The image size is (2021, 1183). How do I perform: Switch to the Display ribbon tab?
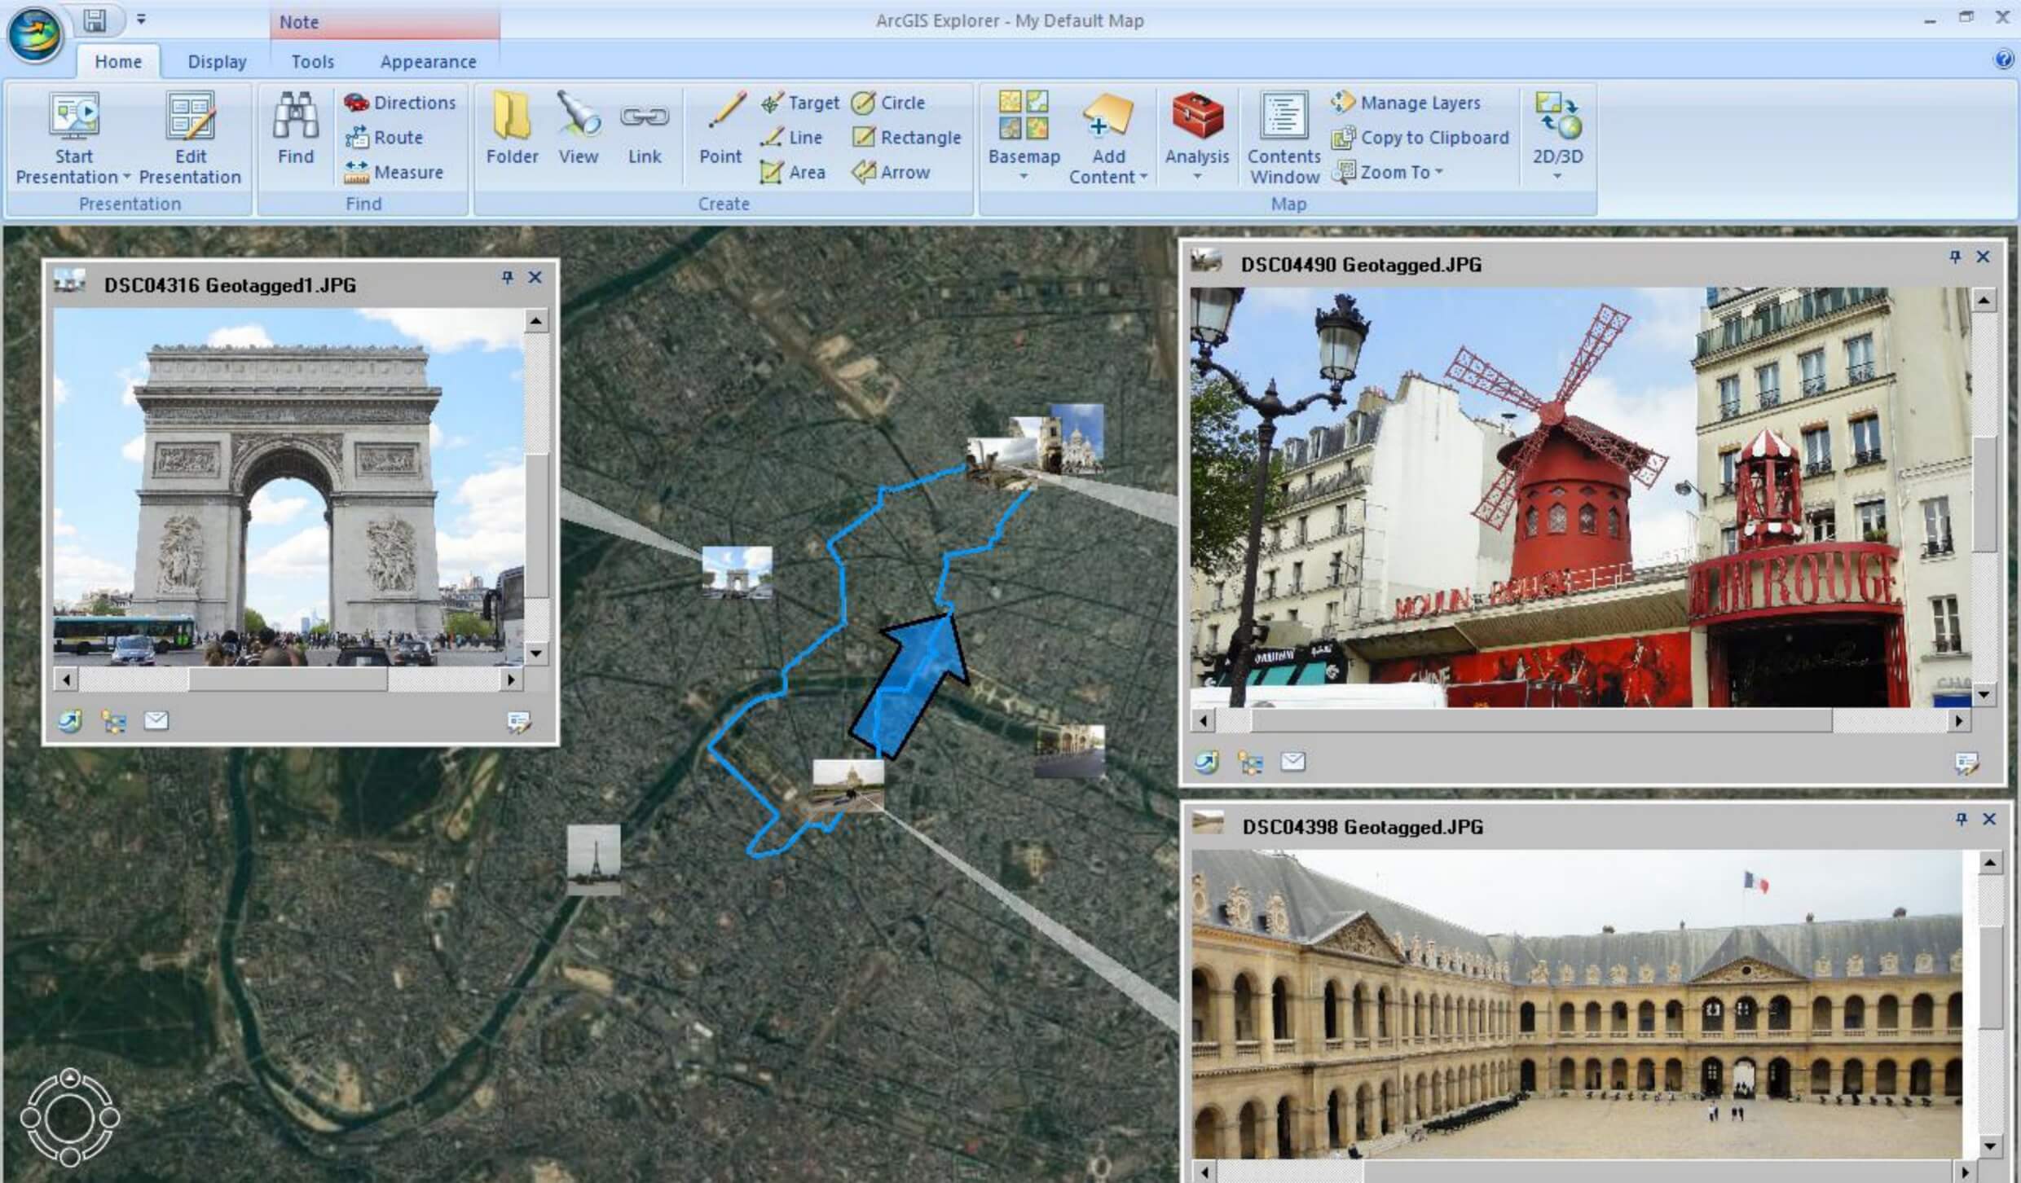coord(217,62)
